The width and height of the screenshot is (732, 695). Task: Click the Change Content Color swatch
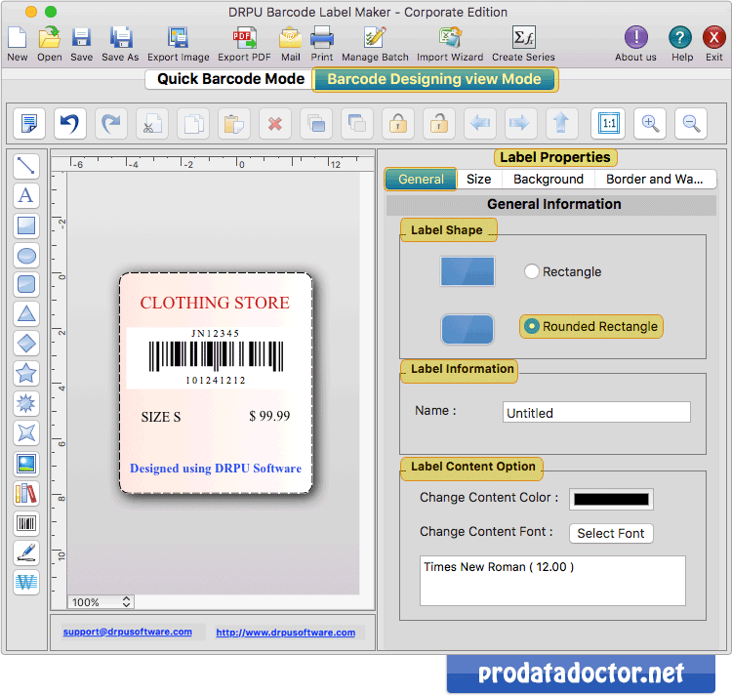611,500
